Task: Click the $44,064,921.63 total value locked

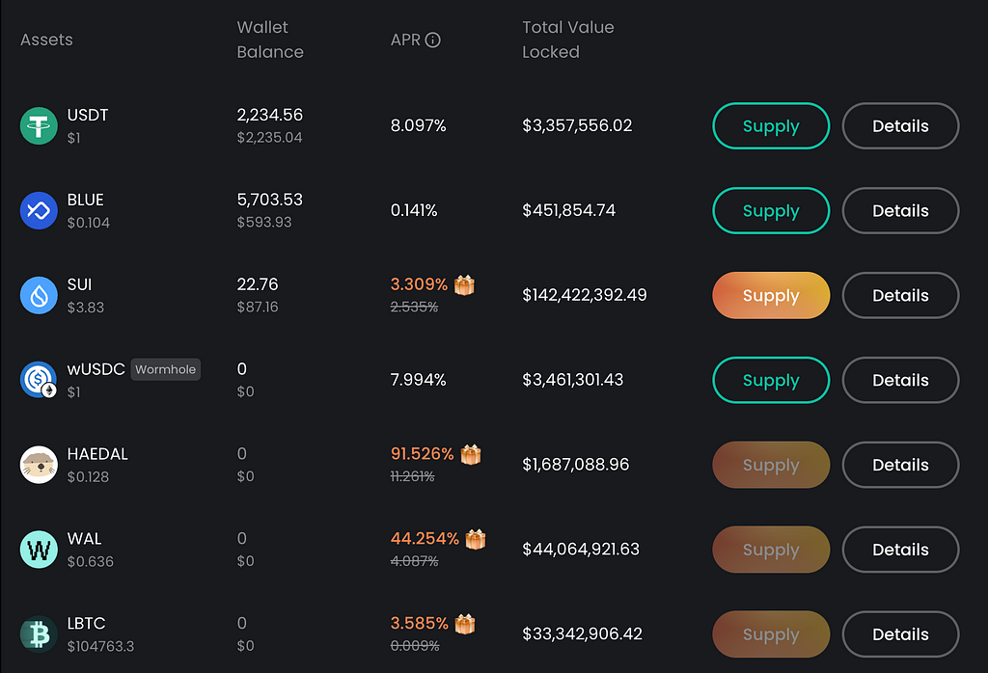Action: 581,549
